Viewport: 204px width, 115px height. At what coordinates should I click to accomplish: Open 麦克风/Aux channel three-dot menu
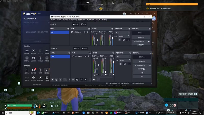94,75
